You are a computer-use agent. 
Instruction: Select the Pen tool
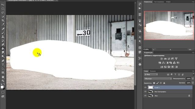[x=3, y=61]
